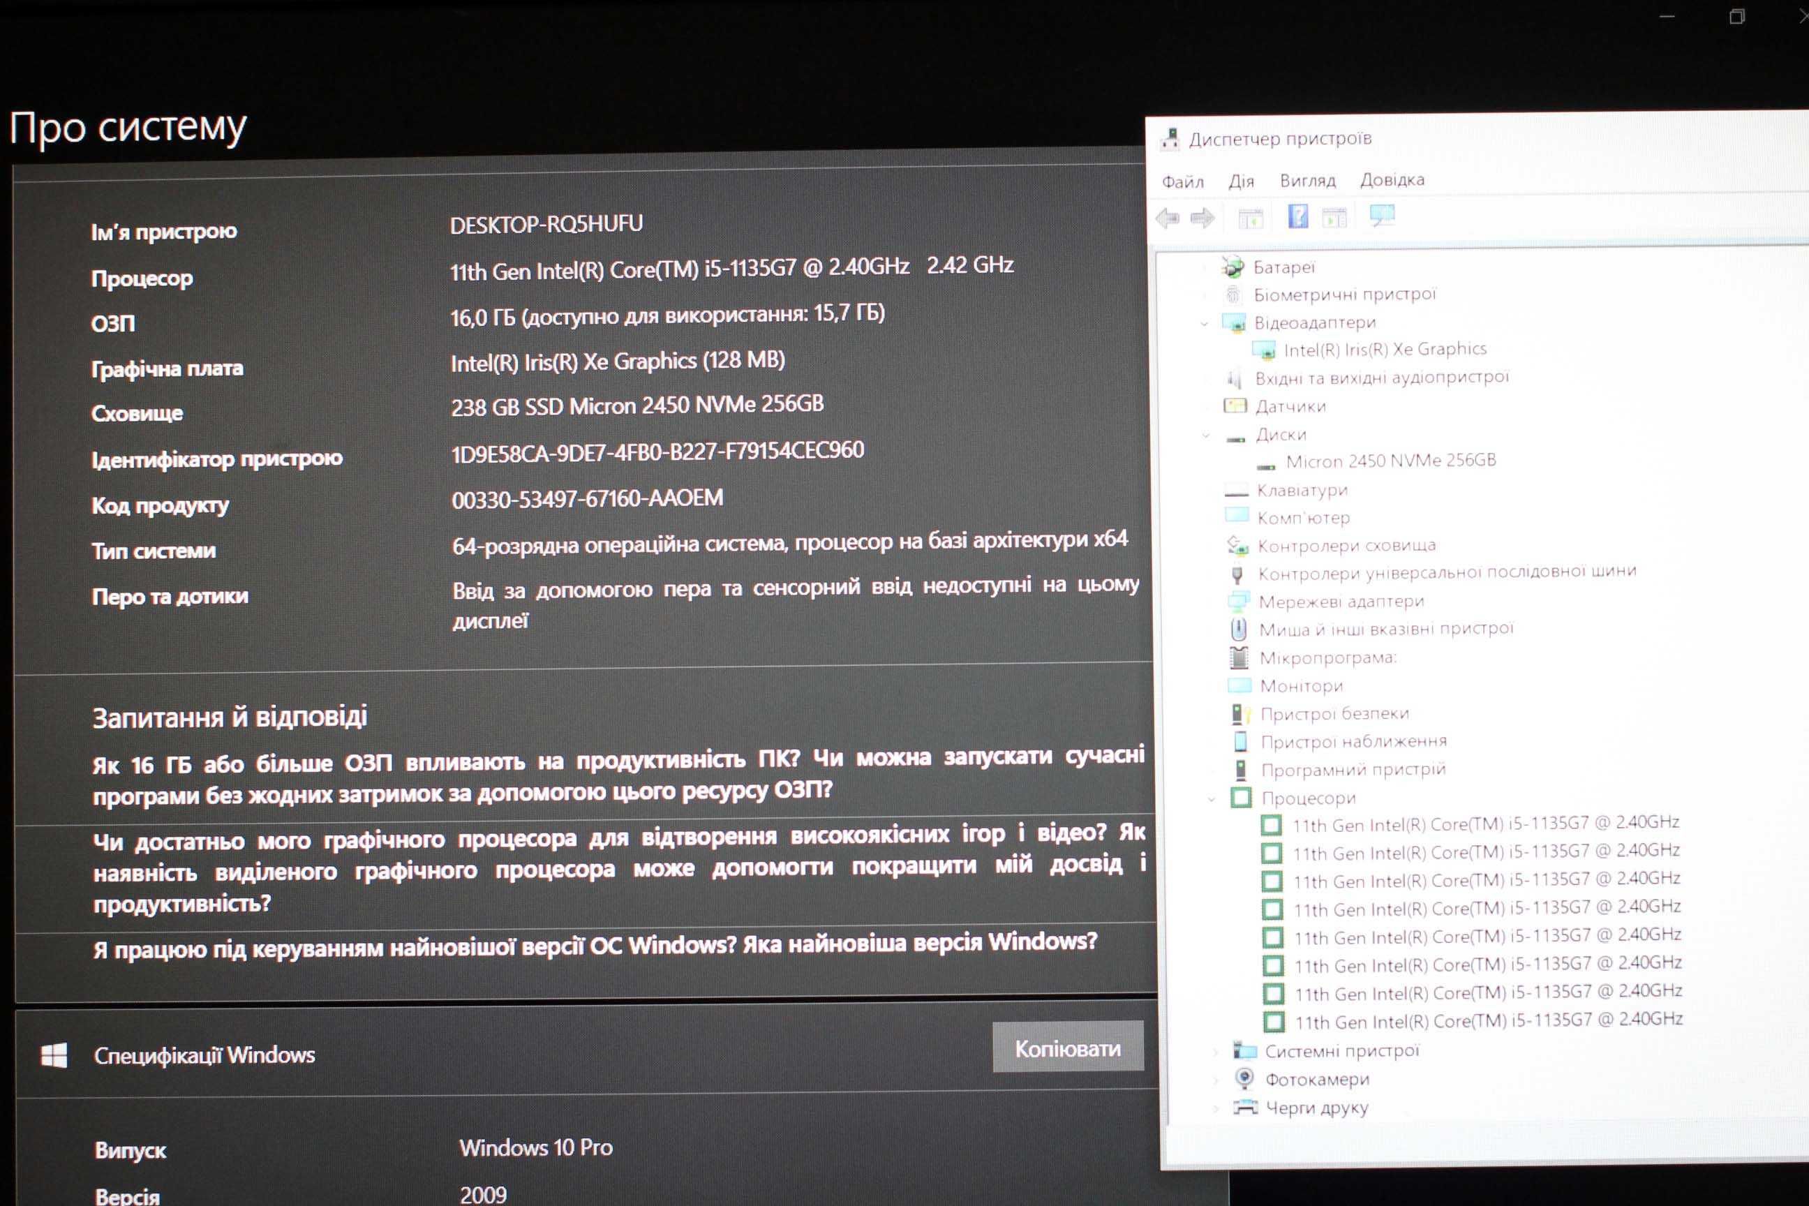Image resolution: width=1809 pixels, height=1206 pixels.
Task: Click the Forward arrow in Device Manager toolbar
Action: tap(1202, 218)
